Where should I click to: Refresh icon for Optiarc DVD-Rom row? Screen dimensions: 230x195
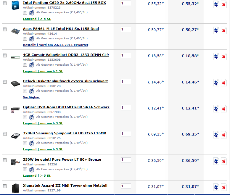(x=216, y=109)
